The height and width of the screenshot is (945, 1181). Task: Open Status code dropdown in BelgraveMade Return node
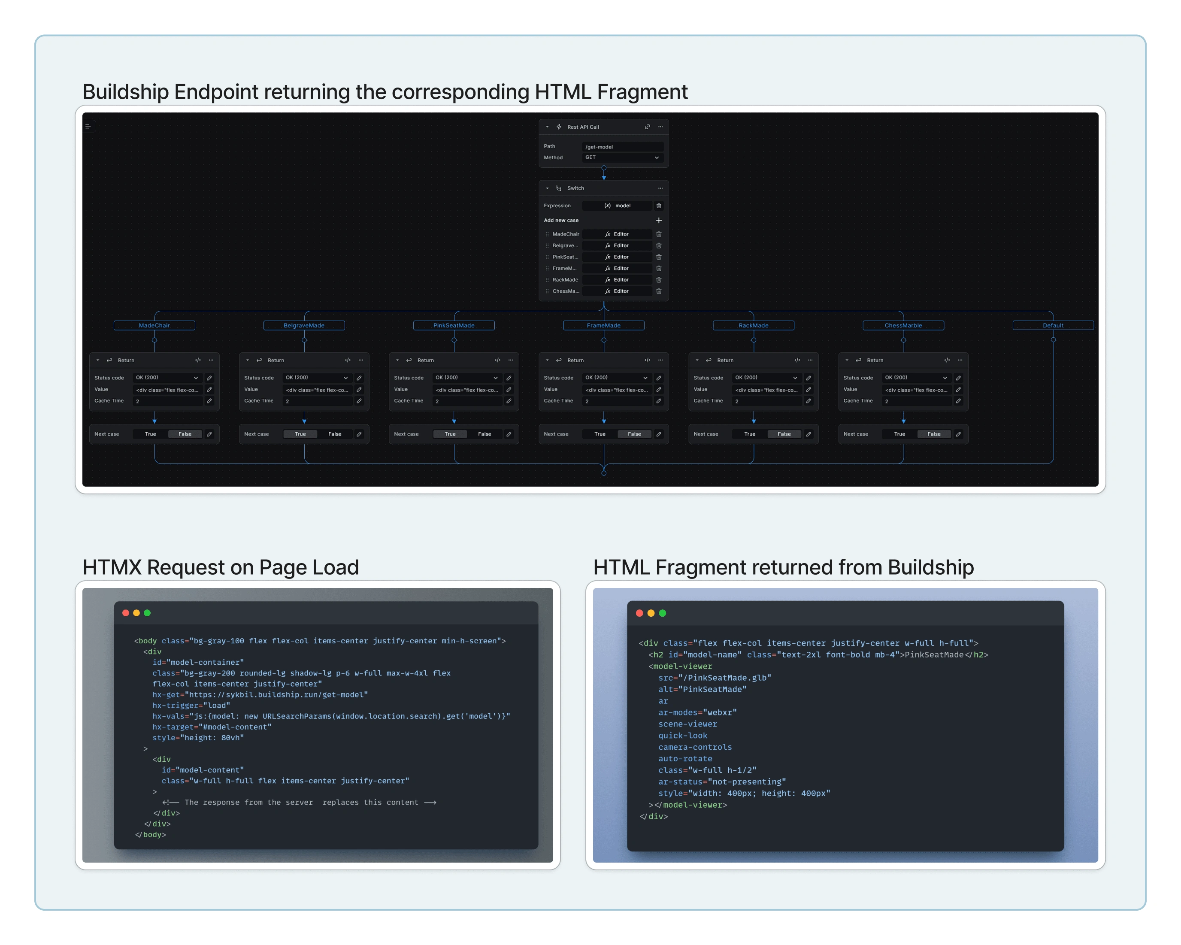318,378
